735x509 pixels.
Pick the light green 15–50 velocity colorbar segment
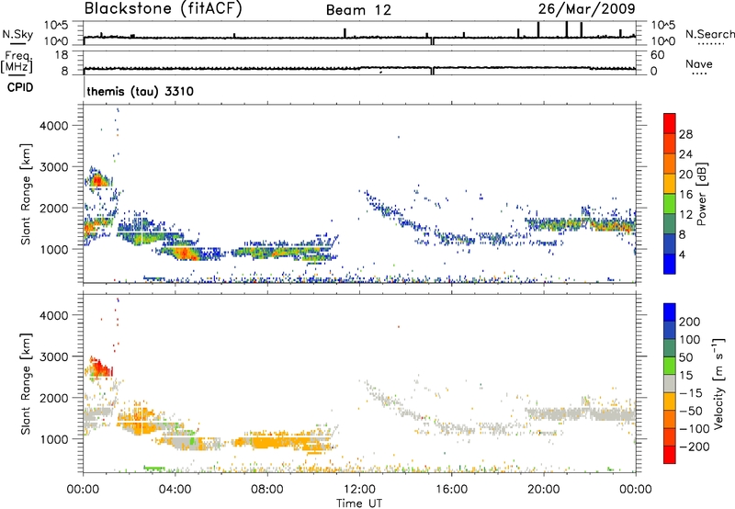pyautogui.click(x=670, y=366)
